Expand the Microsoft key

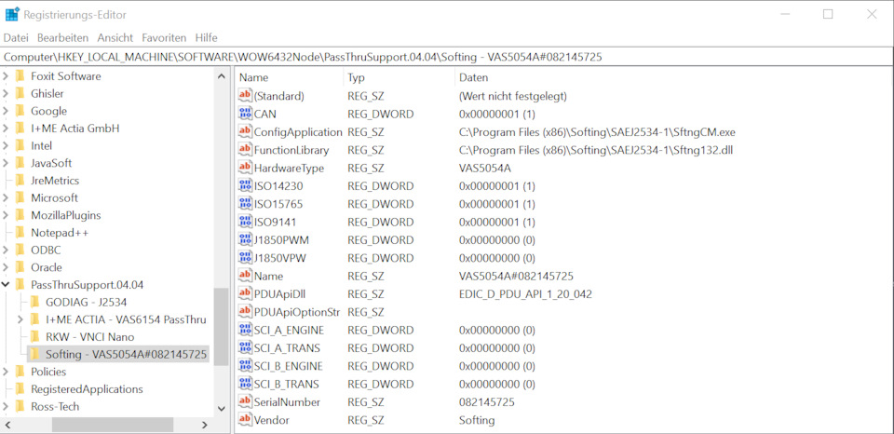coord(6,197)
